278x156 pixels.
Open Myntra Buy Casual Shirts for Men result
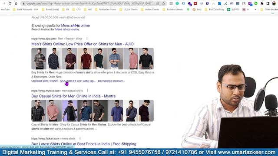coord(73,96)
